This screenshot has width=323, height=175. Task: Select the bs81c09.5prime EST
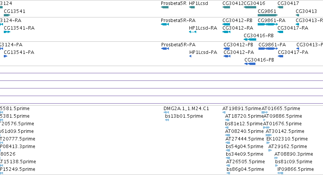coord(276,166)
